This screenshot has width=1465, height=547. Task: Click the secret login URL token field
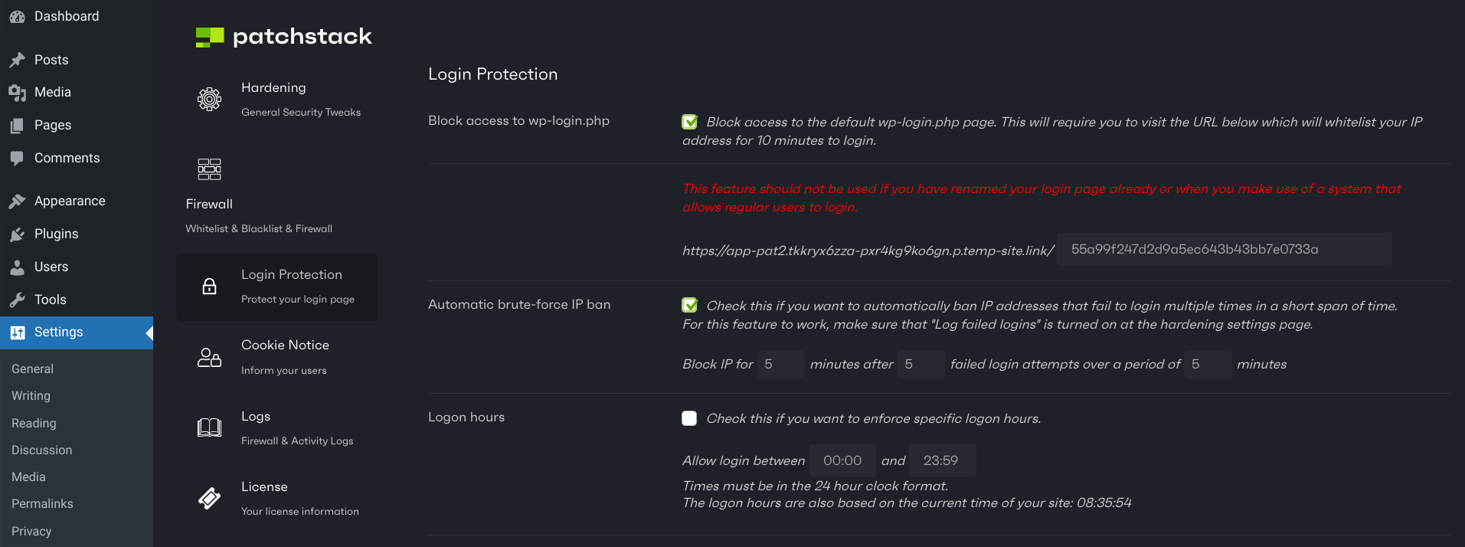1223,250
